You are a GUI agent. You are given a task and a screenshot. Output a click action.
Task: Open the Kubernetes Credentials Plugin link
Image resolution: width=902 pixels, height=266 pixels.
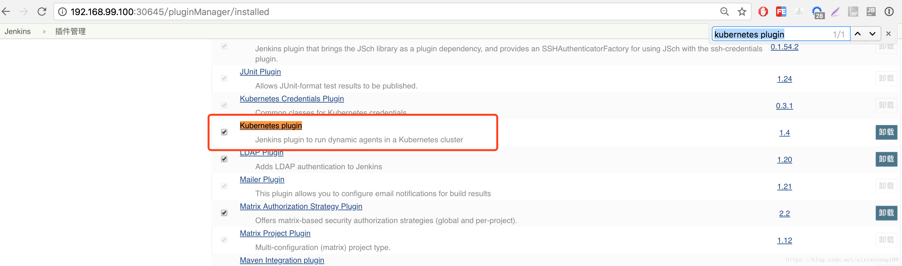292,99
